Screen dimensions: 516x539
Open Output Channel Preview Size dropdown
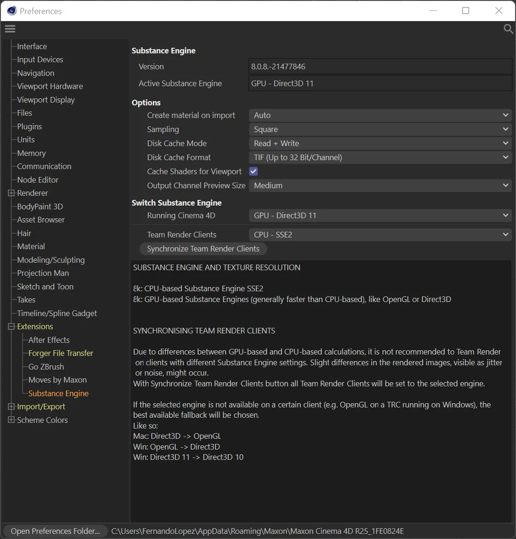pos(381,185)
